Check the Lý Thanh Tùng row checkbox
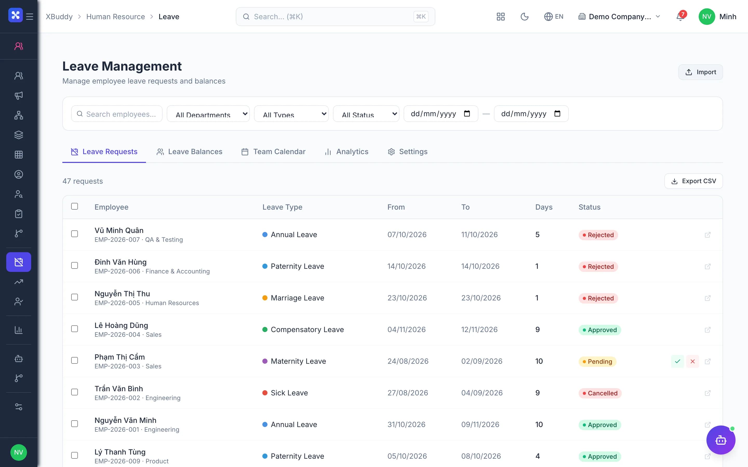Image resolution: width=748 pixels, height=467 pixels. pyautogui.click(x=75, y=455)
